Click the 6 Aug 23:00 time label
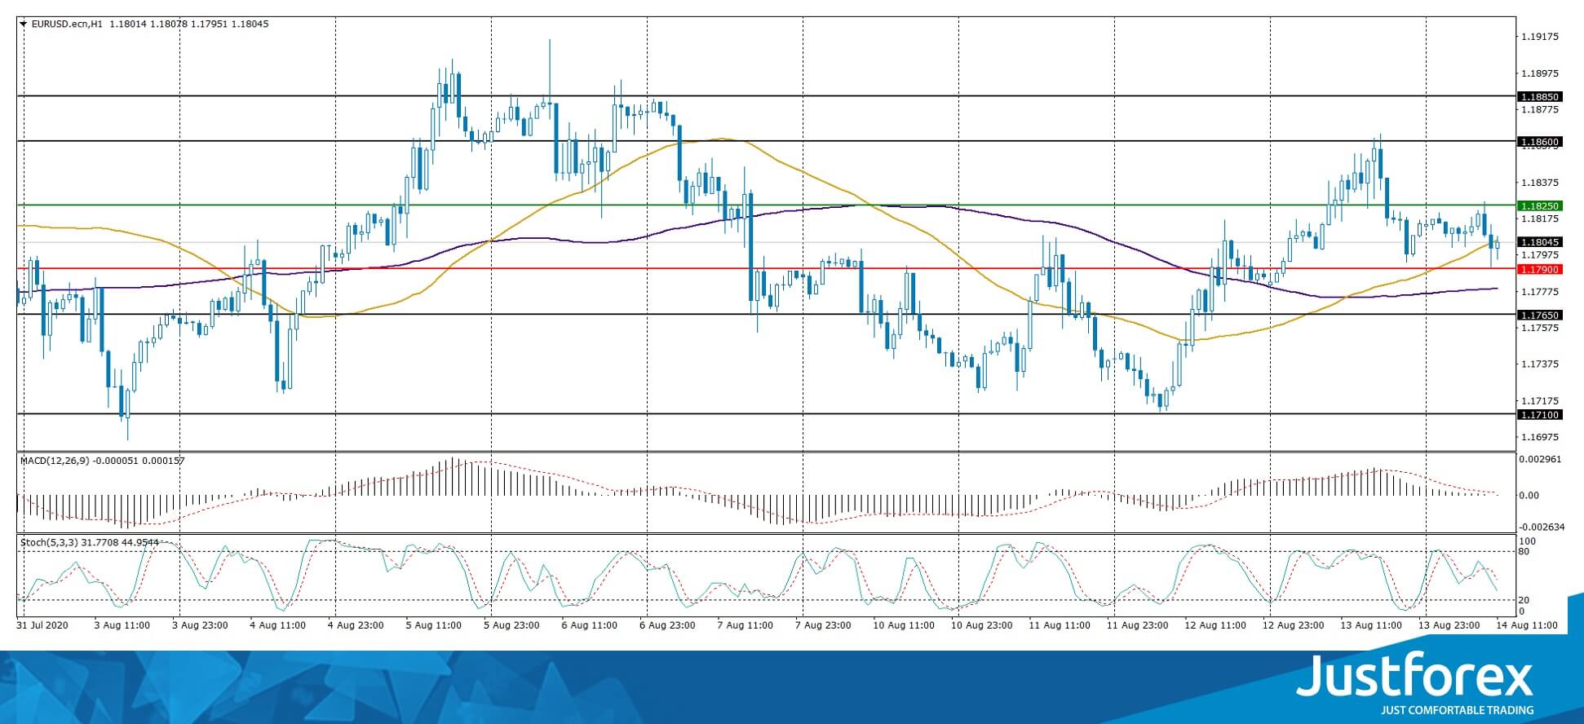This screenshot has height=724, width=1584. click(667, 625)
